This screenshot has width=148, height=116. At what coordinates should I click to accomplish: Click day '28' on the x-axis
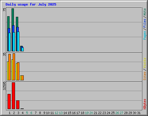(x=126, y=113)
